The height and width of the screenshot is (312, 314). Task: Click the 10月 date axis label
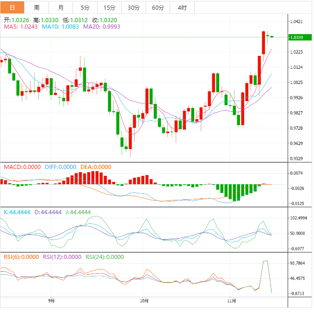pos(144,300)
